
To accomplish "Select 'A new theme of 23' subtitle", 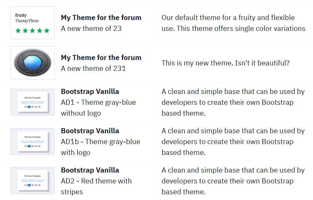I will [91, 28].
